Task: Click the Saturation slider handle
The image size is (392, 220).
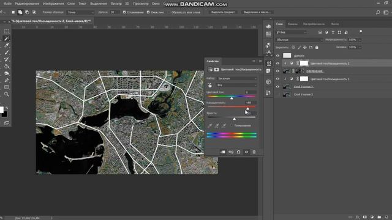Action: tap(247, 109)
